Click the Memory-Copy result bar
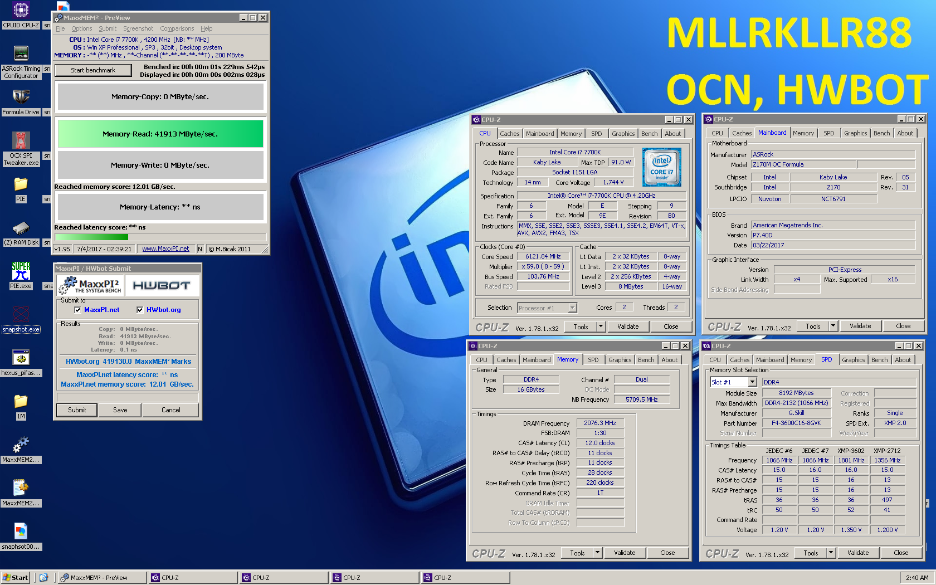Screen dimensions: 936x585 [x=160, y=96]
